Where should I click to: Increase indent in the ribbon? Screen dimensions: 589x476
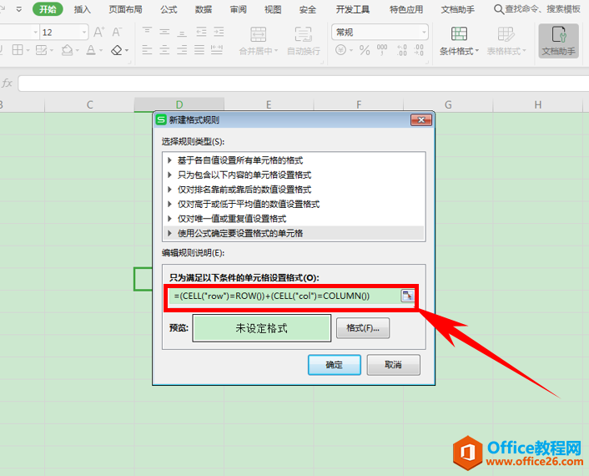pyautogui.click(x=219, y=32)
